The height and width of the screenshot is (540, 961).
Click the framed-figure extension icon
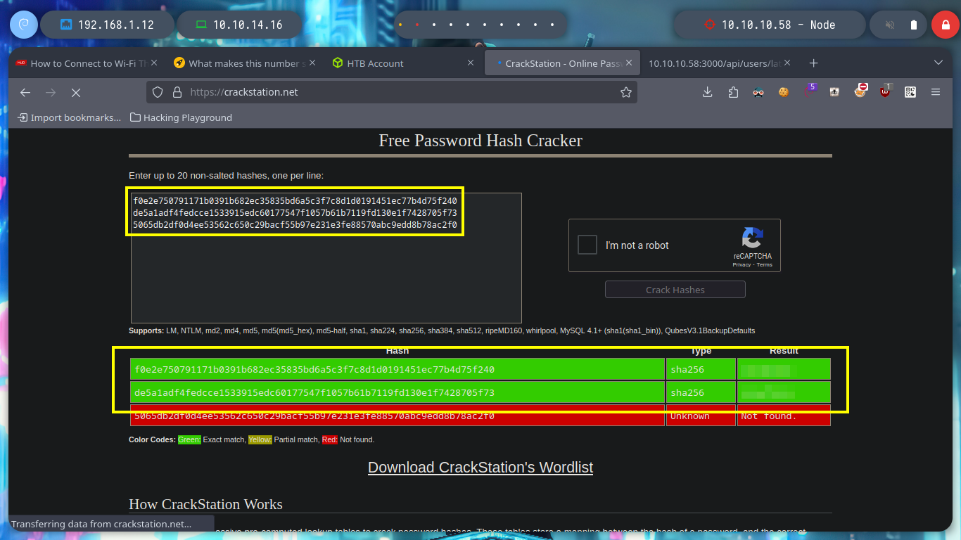click(x=834, y=92)
